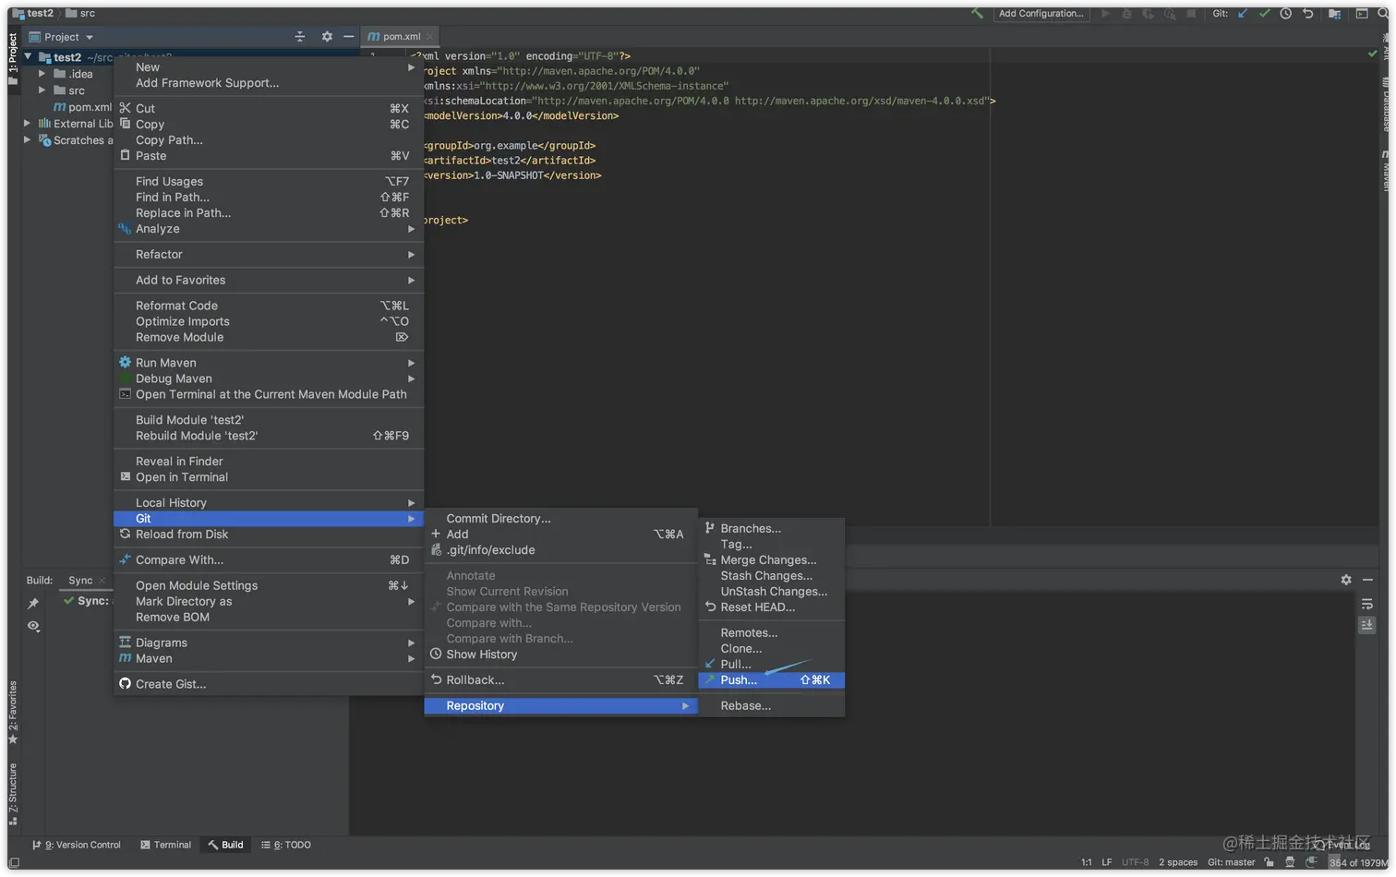The width and height of the screenshot is (1396, 877).
Task: Click Rollback... in Git submenu
Action: (x=560, y=680)
